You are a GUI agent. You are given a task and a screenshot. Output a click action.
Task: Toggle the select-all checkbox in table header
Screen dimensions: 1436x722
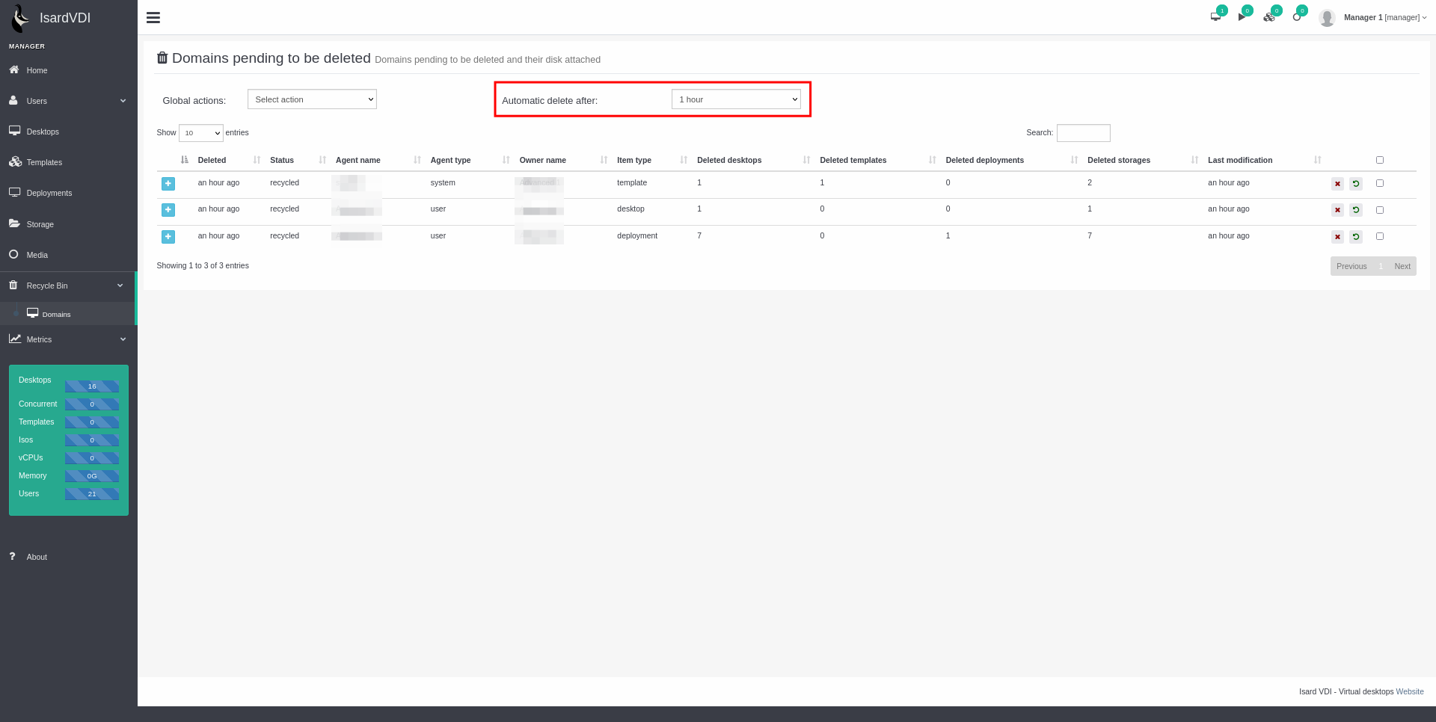pyautogui.click(x=1380, y=160)
